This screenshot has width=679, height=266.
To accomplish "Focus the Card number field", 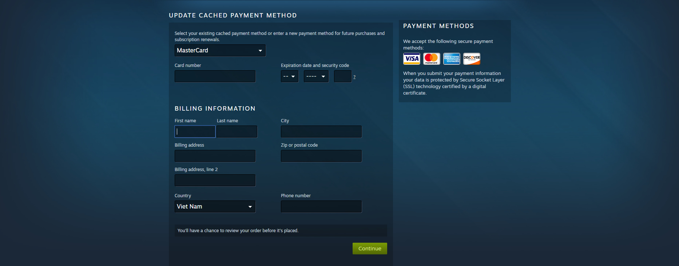I will point(215,76).
